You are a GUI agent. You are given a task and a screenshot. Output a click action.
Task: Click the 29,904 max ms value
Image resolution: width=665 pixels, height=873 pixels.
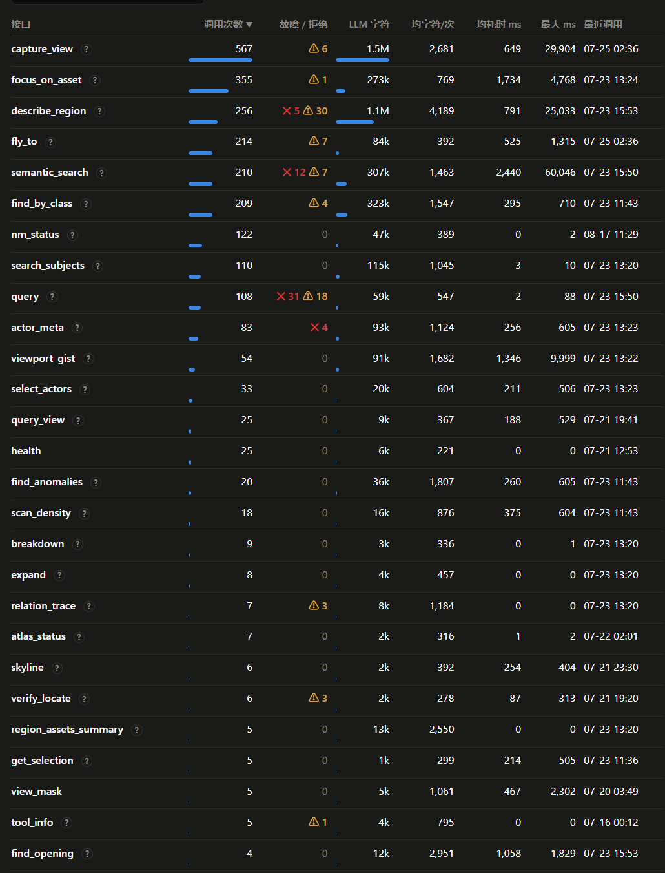(x=560, y=49)
